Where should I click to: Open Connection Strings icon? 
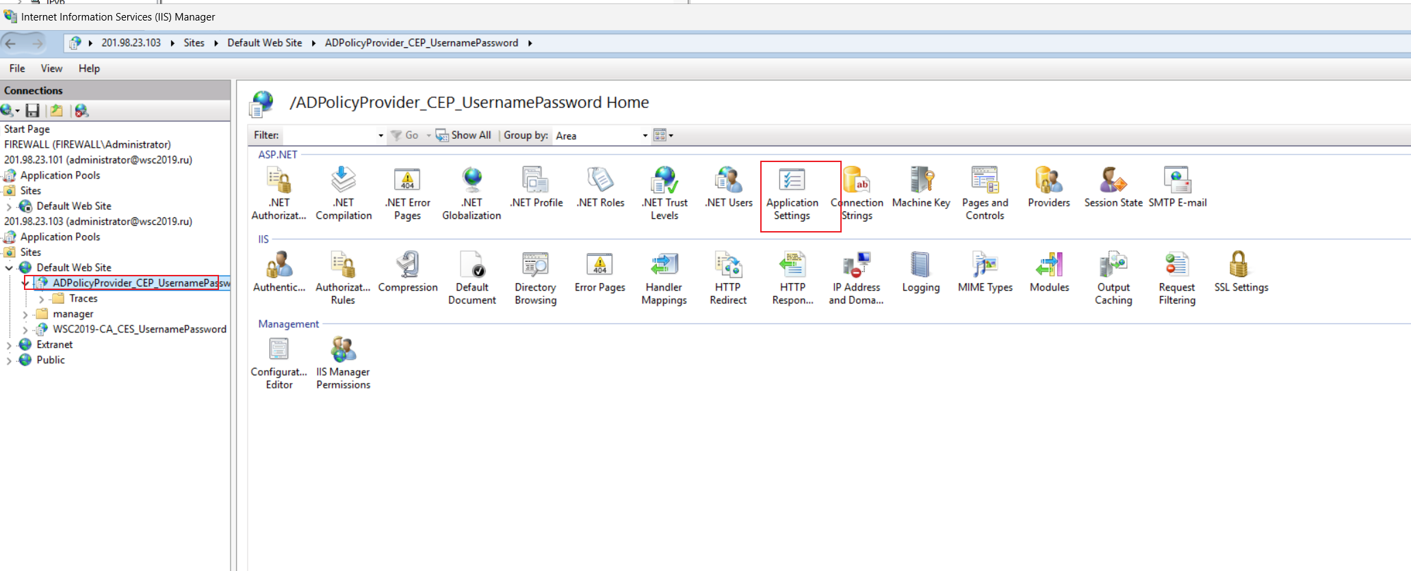pos(857,194)
